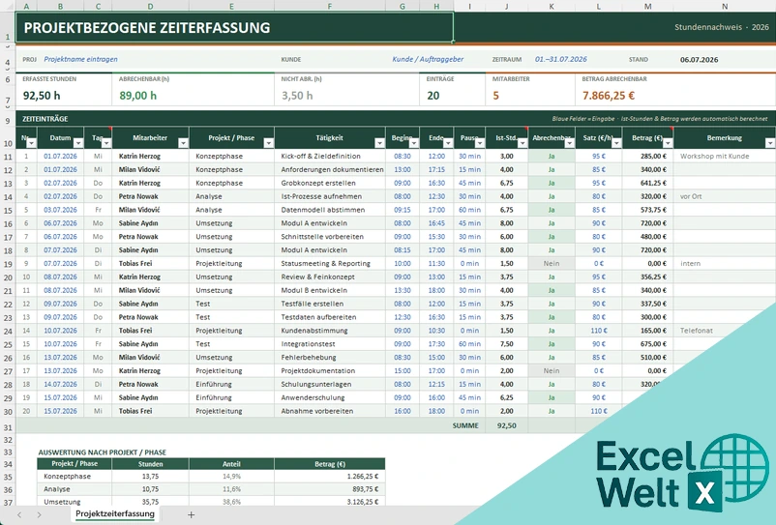Select the Stand date cell 06.07.2026
Image resolution: width=776 pixels, height=525 pixels.
[699, 60]
